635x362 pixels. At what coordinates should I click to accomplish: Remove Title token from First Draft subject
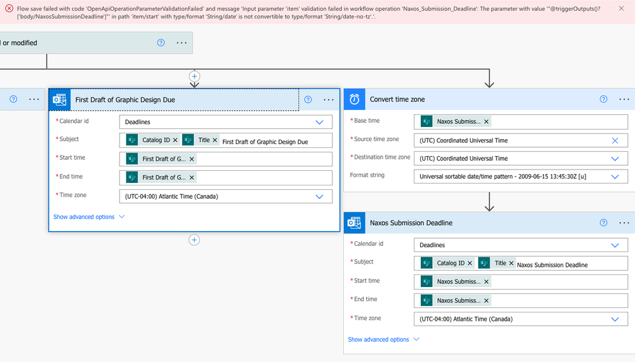coord(215,140)
